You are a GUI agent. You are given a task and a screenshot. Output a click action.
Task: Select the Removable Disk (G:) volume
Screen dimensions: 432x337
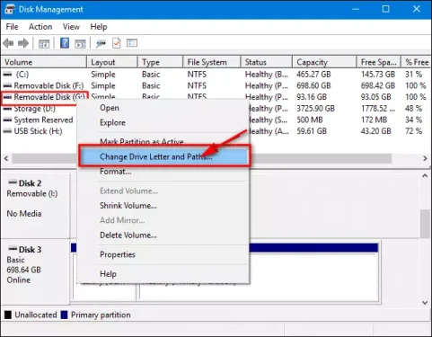click(44, 97)
